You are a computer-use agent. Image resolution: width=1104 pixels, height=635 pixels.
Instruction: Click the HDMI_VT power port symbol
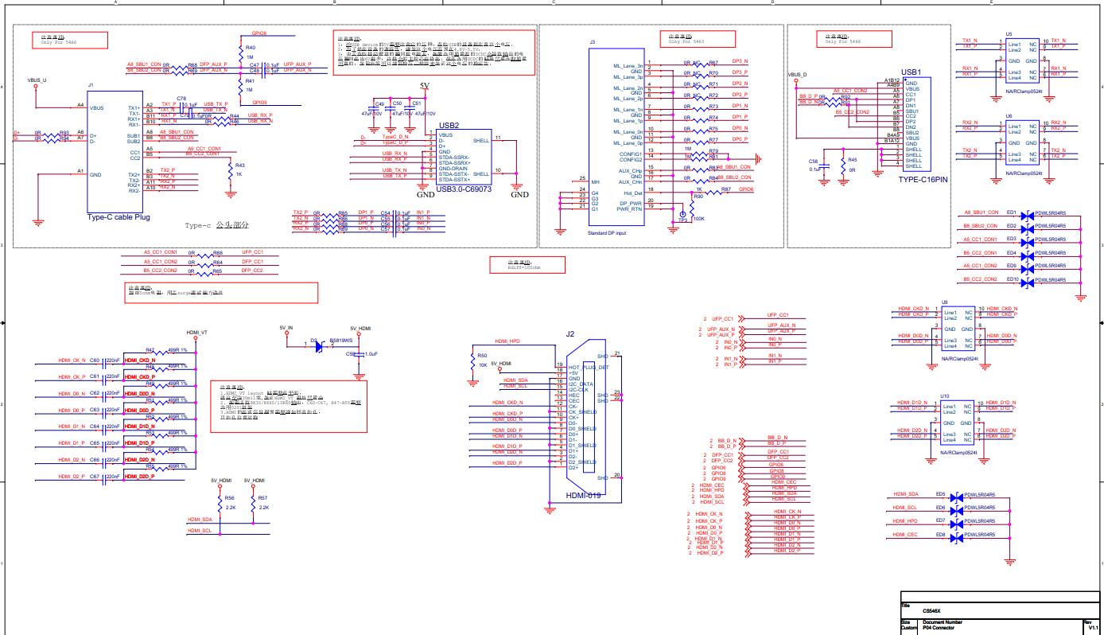pos(196,337)
